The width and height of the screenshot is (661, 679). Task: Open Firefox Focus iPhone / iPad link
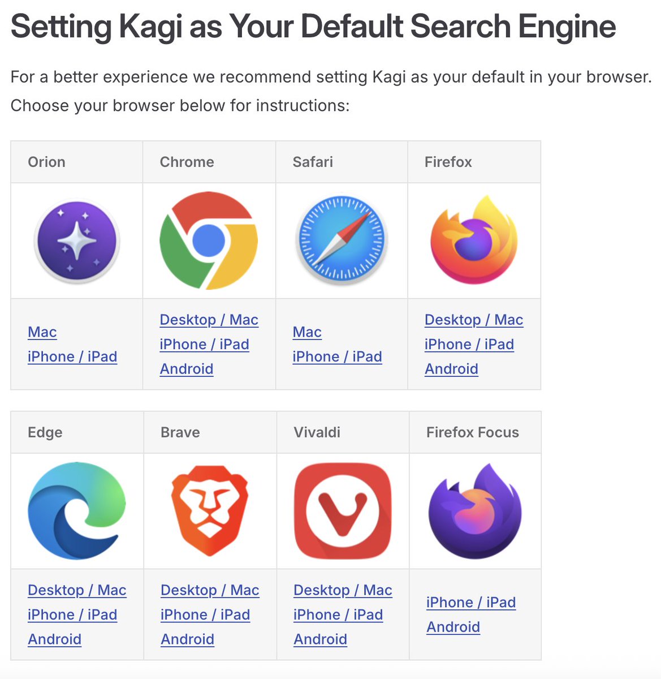pos(471,603)
